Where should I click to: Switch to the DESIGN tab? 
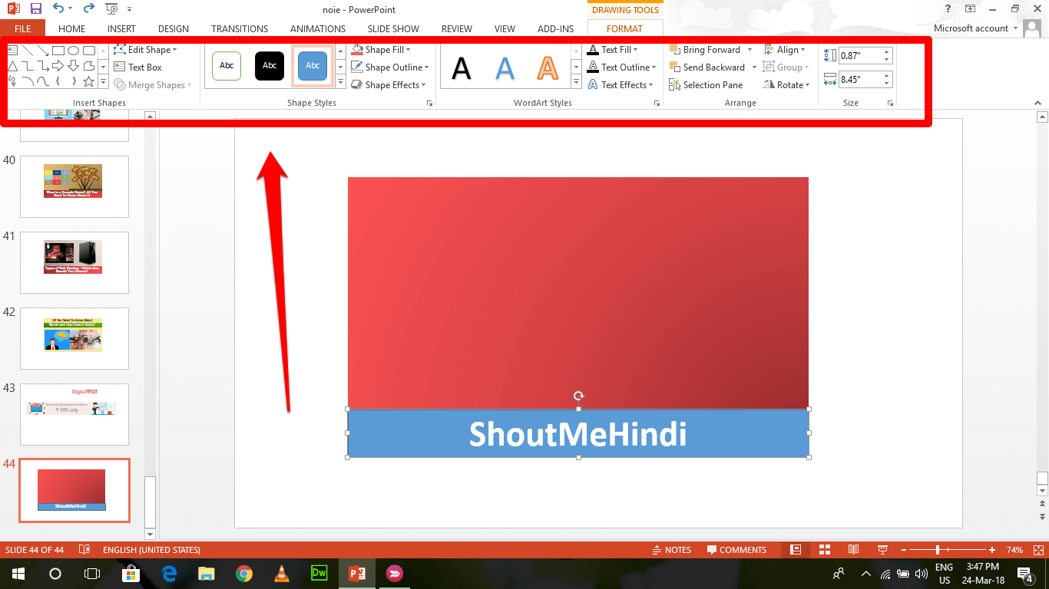pos(174,28)
